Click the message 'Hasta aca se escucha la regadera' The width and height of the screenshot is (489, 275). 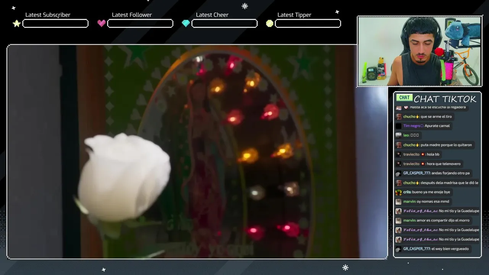pyautogui.click(x=437, y=107)
